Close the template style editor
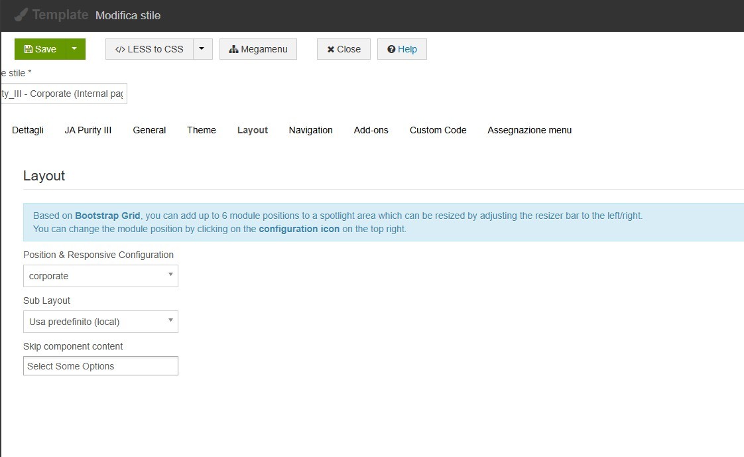 [x=343, y=49]
